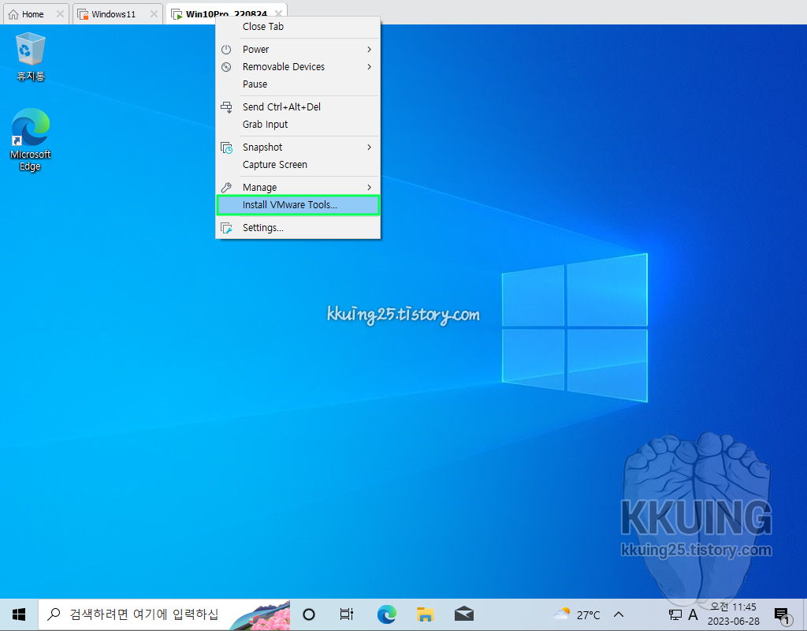This screenshot has height=631, width=807.
Task: Launch Edge from the taskbar
Action: point(386,614)
